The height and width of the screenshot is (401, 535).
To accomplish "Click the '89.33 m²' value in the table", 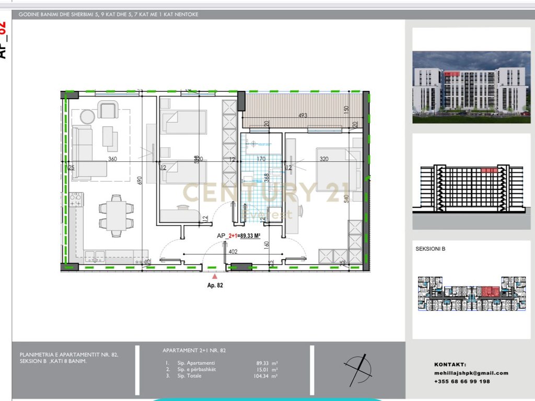I will (267, 363).
